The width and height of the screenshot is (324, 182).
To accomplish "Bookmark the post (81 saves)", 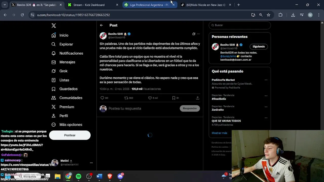I will [x=175, y=98].
